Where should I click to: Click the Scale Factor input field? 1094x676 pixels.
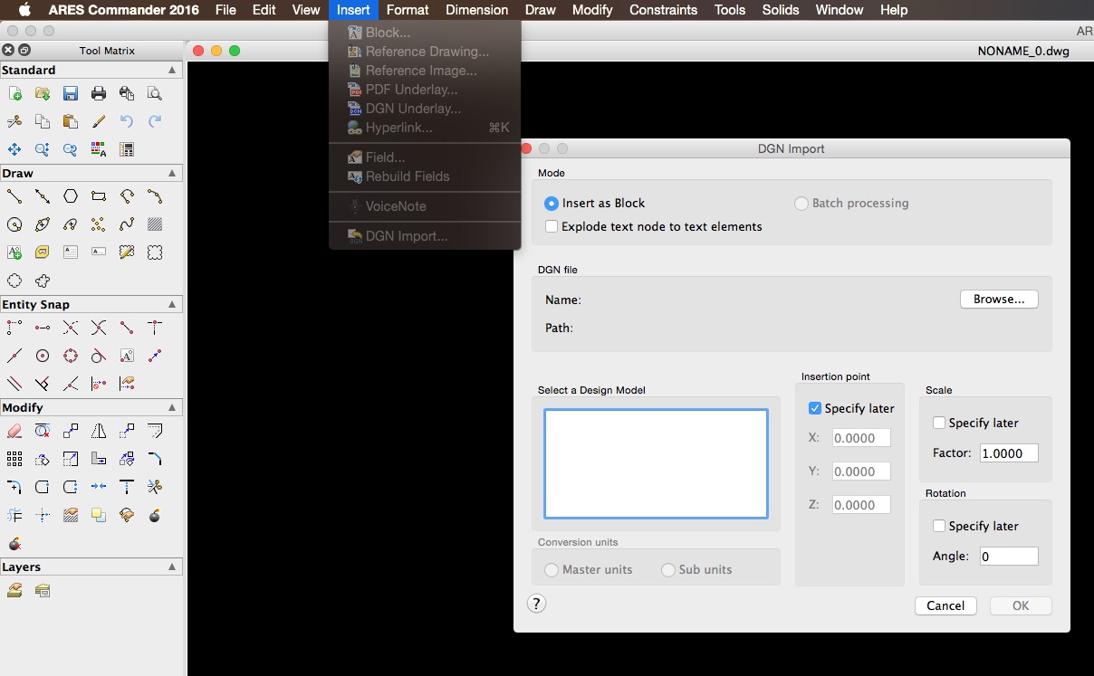click(1009, 453)
